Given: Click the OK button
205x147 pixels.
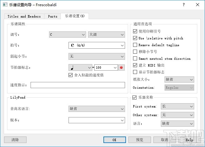Looking at the screenshot, I should pos(115,140).
